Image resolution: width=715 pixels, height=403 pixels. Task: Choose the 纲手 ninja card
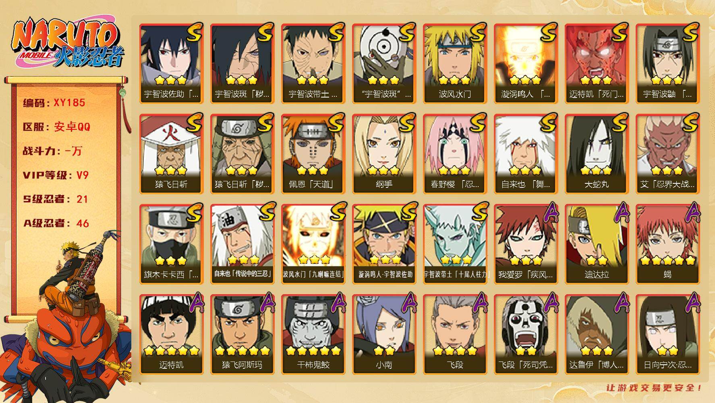click(x=384, y=154)
